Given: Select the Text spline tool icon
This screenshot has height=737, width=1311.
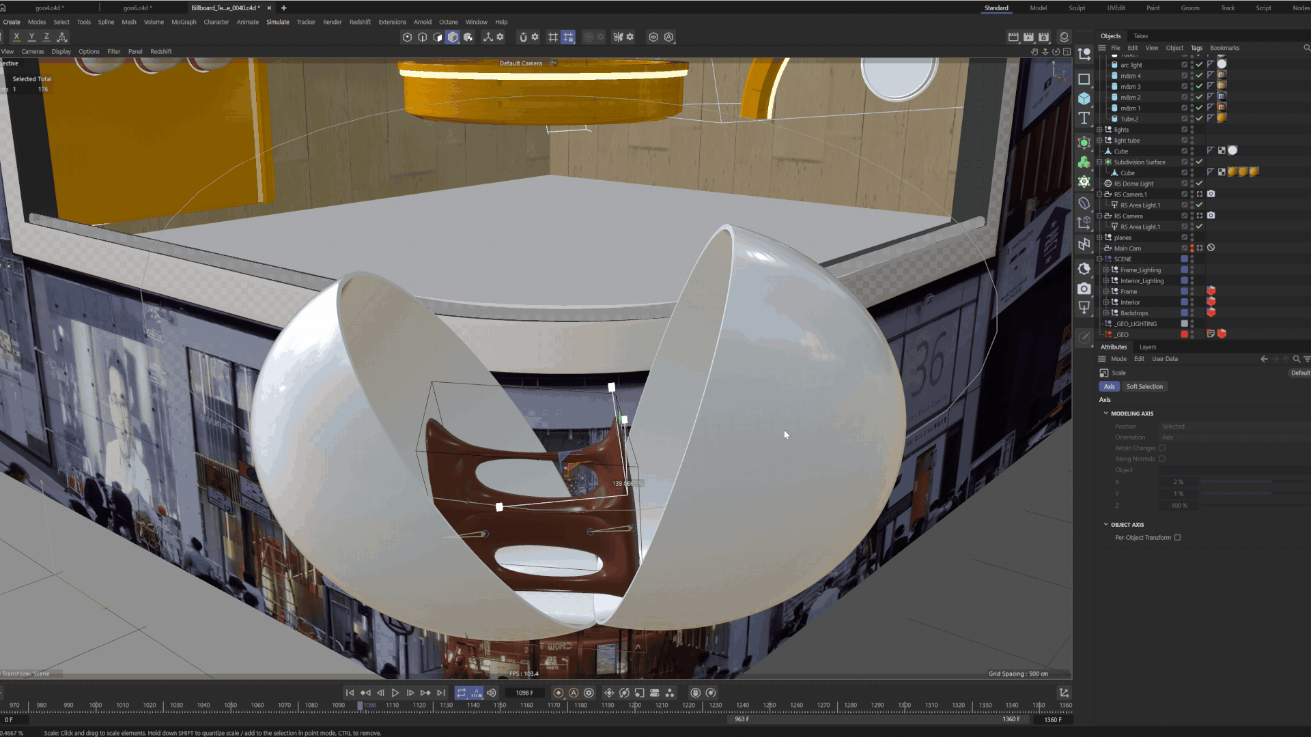Looking at the screenshot, I should pyautogui.click(x=1084, y=119).
